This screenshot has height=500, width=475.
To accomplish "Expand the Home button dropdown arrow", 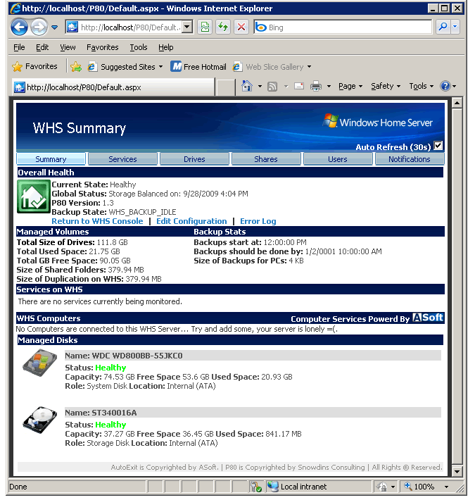I will pos(260,86).
